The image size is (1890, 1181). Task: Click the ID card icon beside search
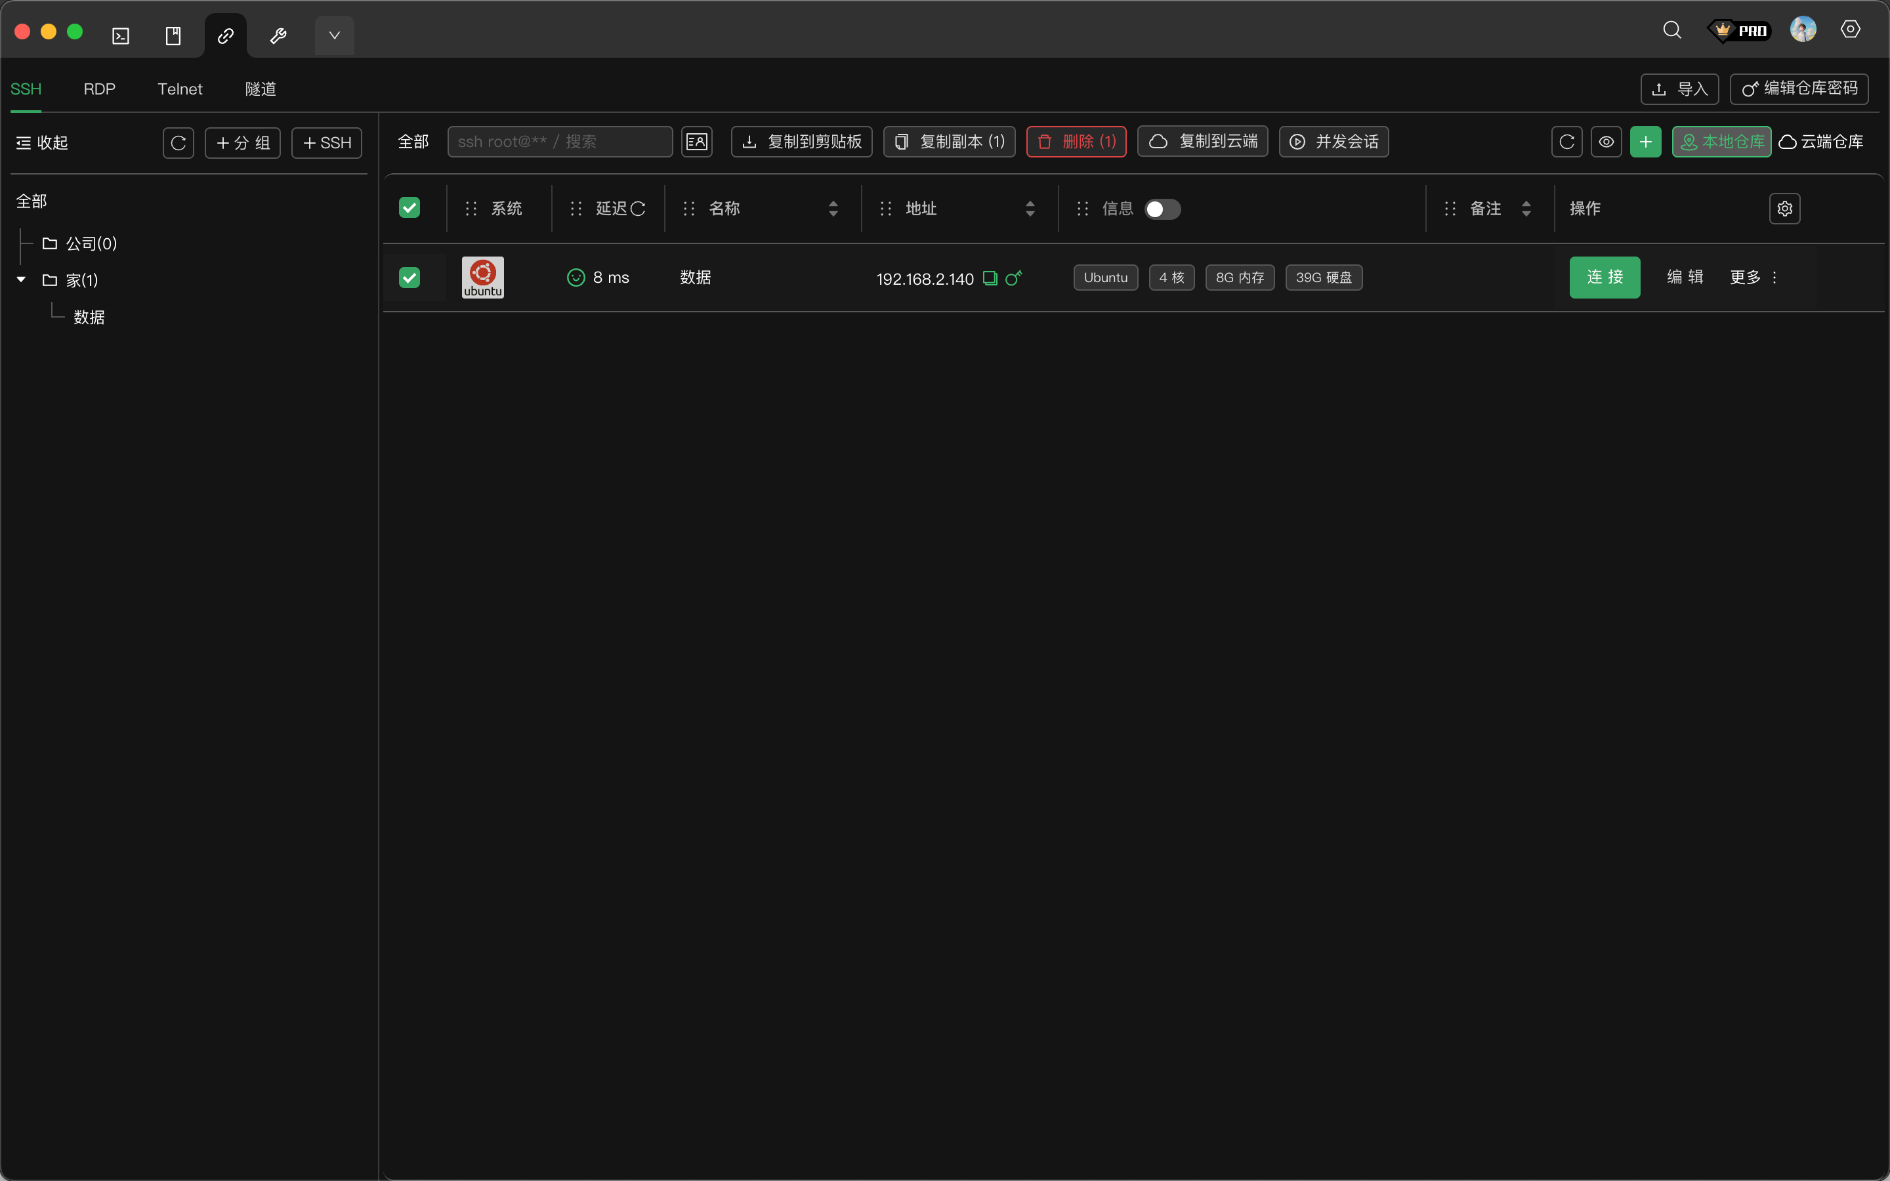click(696, 142)
